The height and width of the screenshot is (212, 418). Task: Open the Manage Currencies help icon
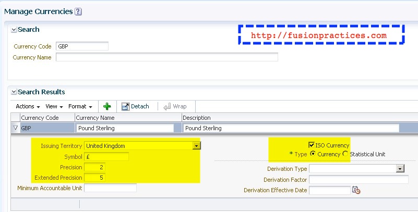(78, 11)
